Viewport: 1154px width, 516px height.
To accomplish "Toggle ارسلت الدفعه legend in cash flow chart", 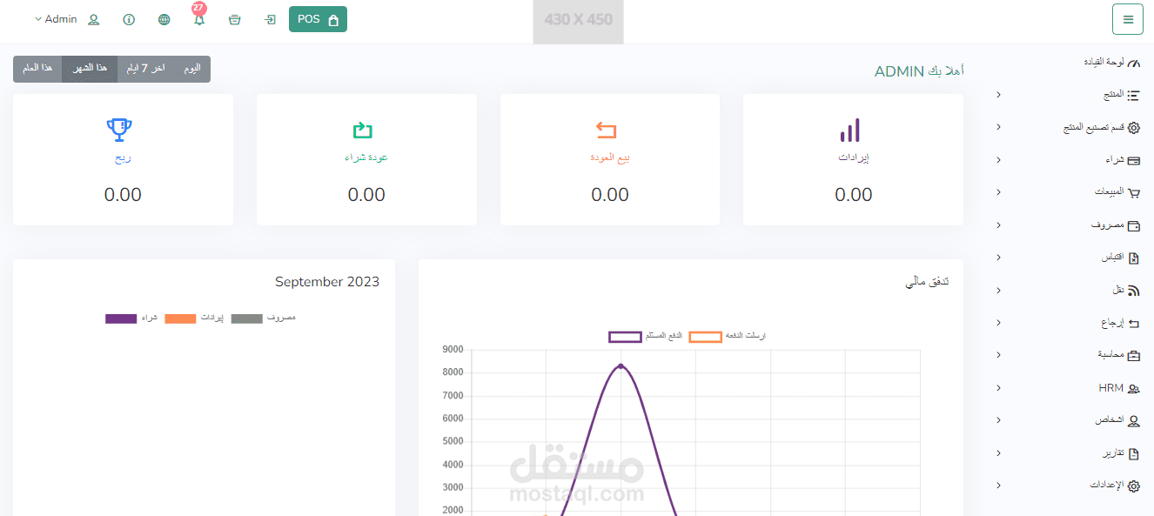I will [x=728, y=336].
